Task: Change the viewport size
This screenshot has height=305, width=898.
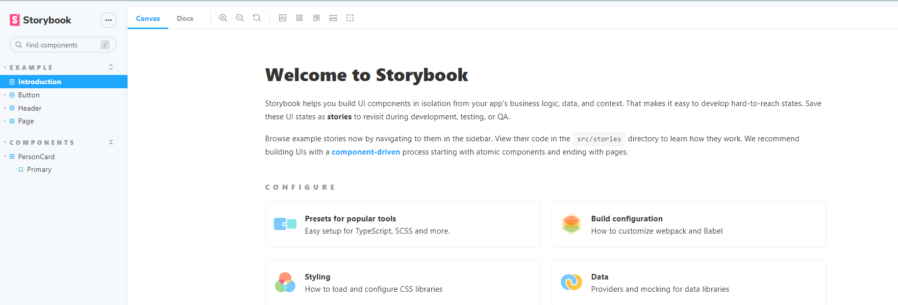Action: coord(316,18)
